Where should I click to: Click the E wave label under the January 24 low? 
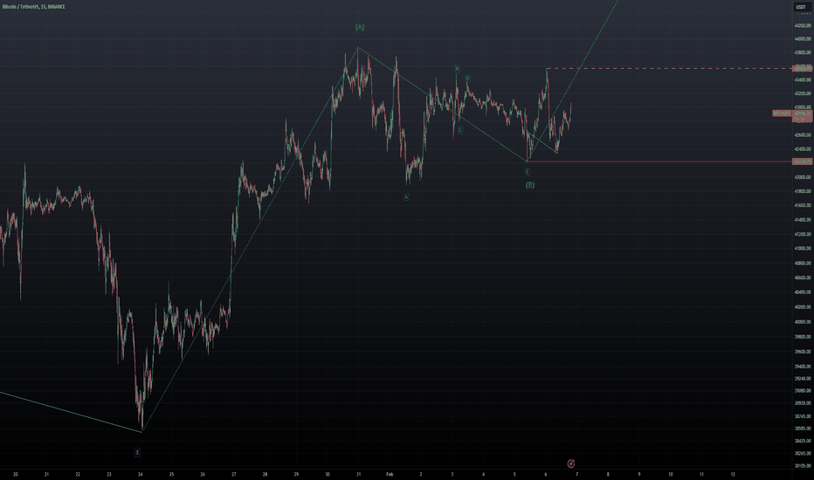point(137,452)
